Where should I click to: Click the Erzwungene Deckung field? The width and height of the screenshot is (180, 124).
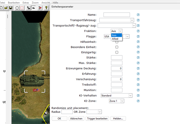(x=117, y=68)
